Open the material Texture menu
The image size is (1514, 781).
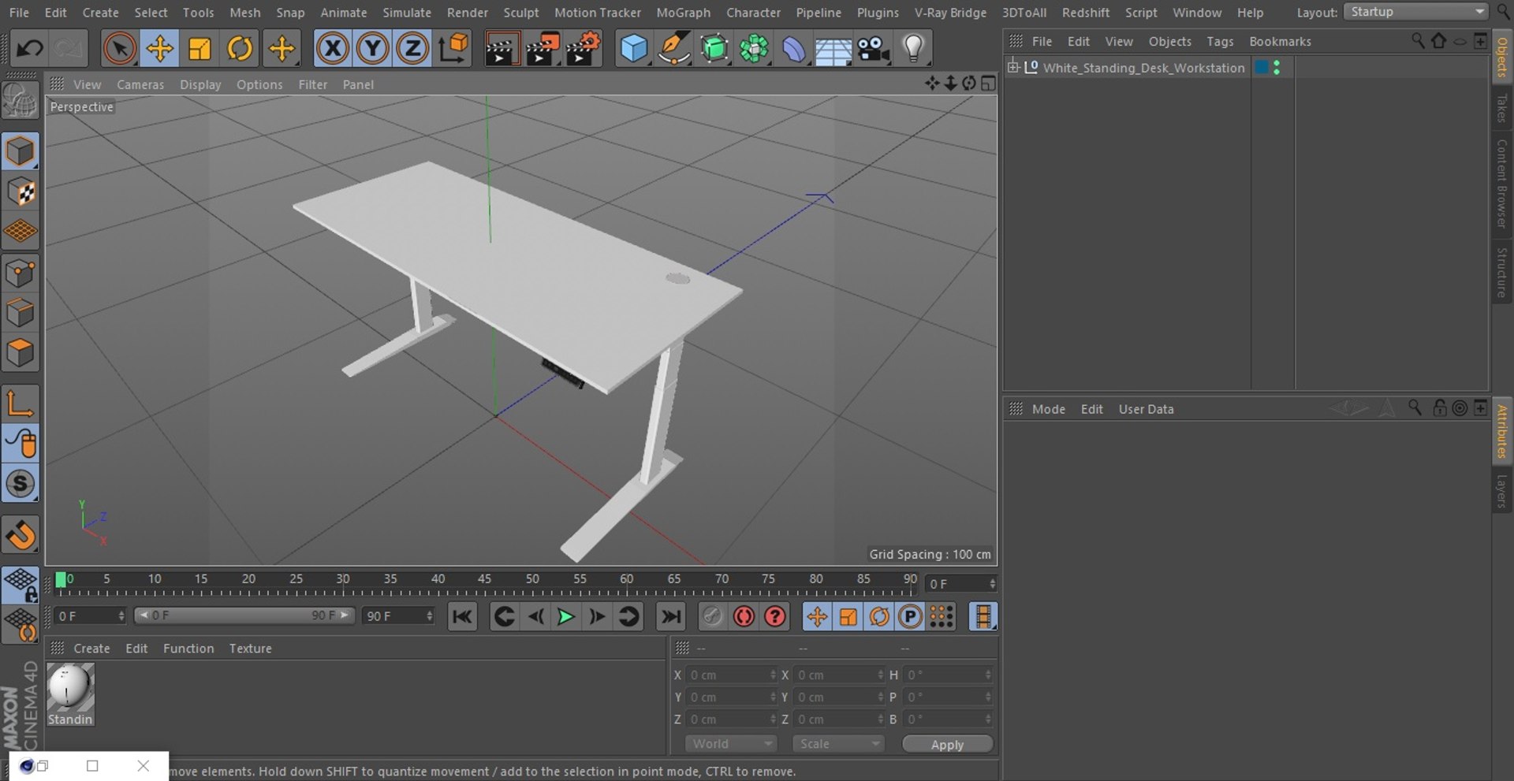(250, 649)
